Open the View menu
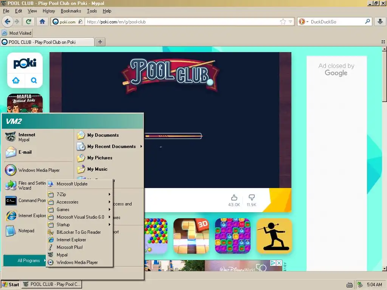387x290 pixels. [32, 11]
